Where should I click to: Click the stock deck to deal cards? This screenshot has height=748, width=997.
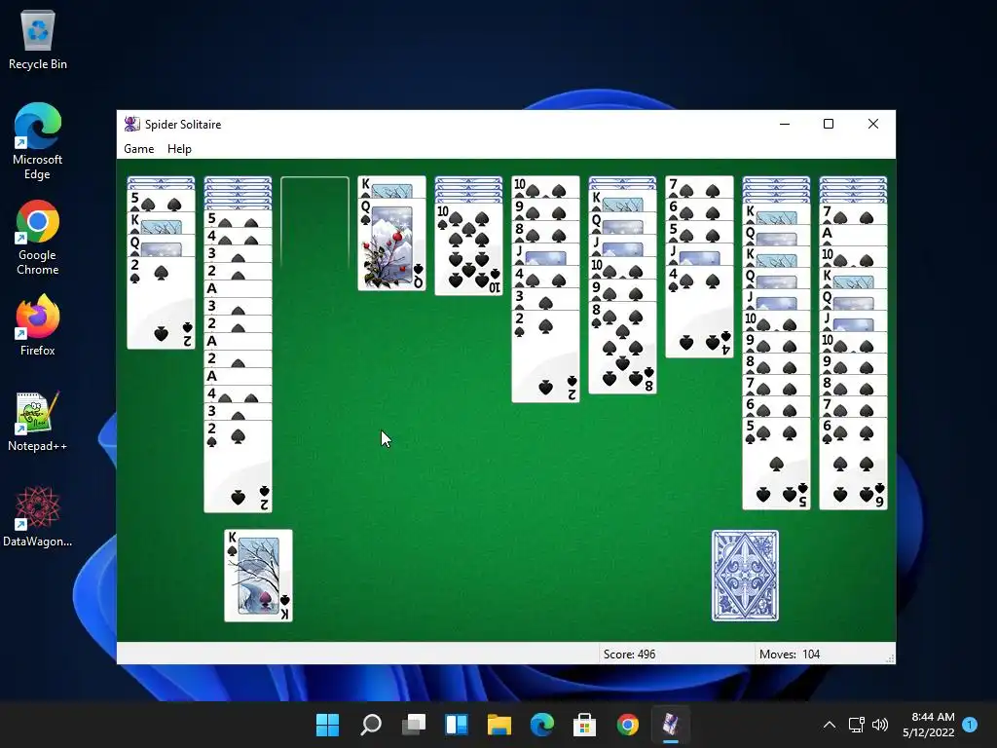[x=745, y=576]
